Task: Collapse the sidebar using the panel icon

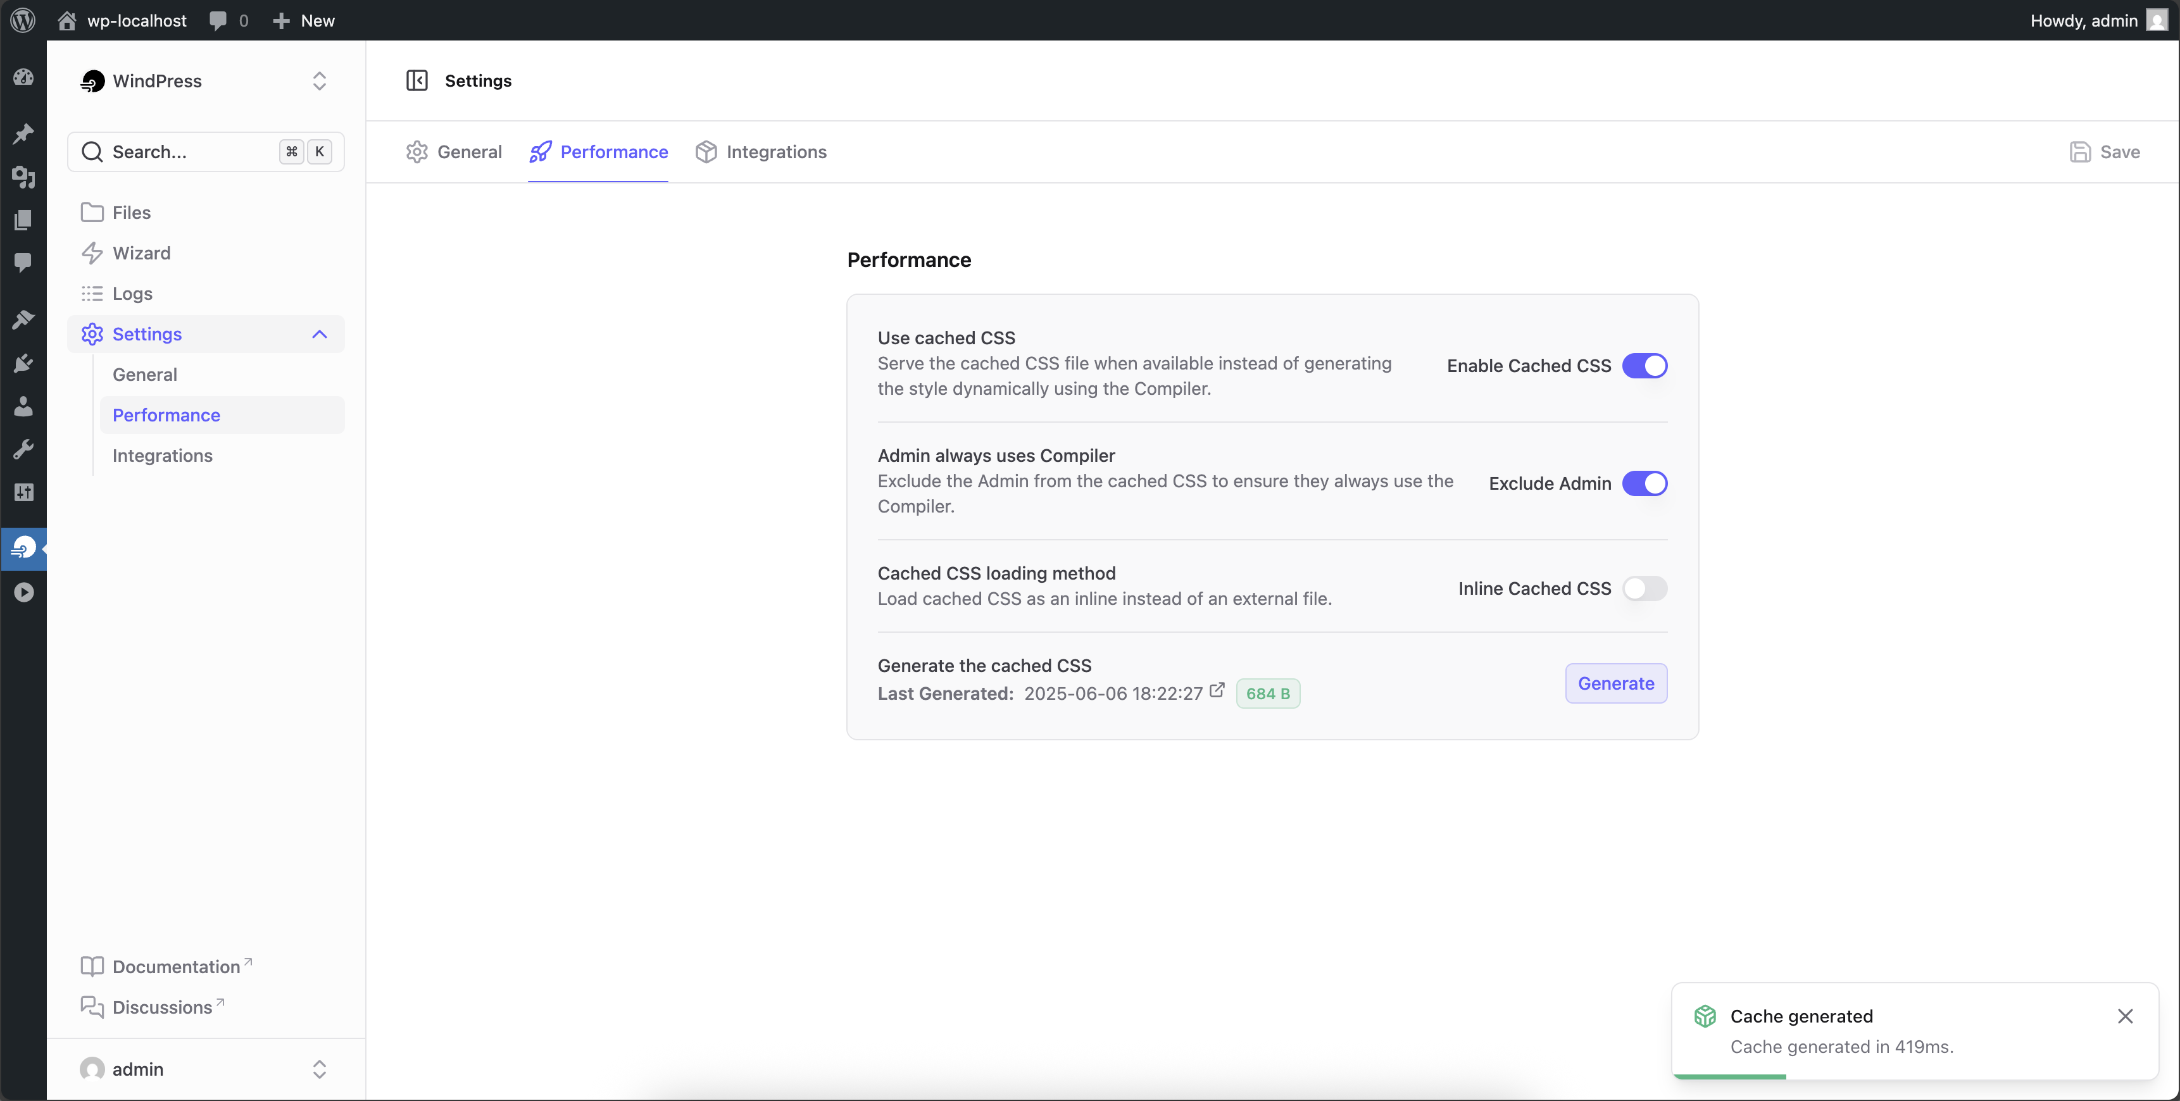Action: click(x=417, y=80)
